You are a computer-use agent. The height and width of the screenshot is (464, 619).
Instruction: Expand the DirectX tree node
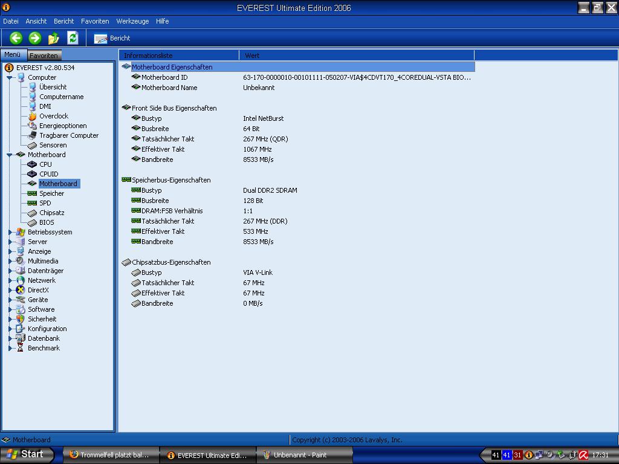point(10,291)
